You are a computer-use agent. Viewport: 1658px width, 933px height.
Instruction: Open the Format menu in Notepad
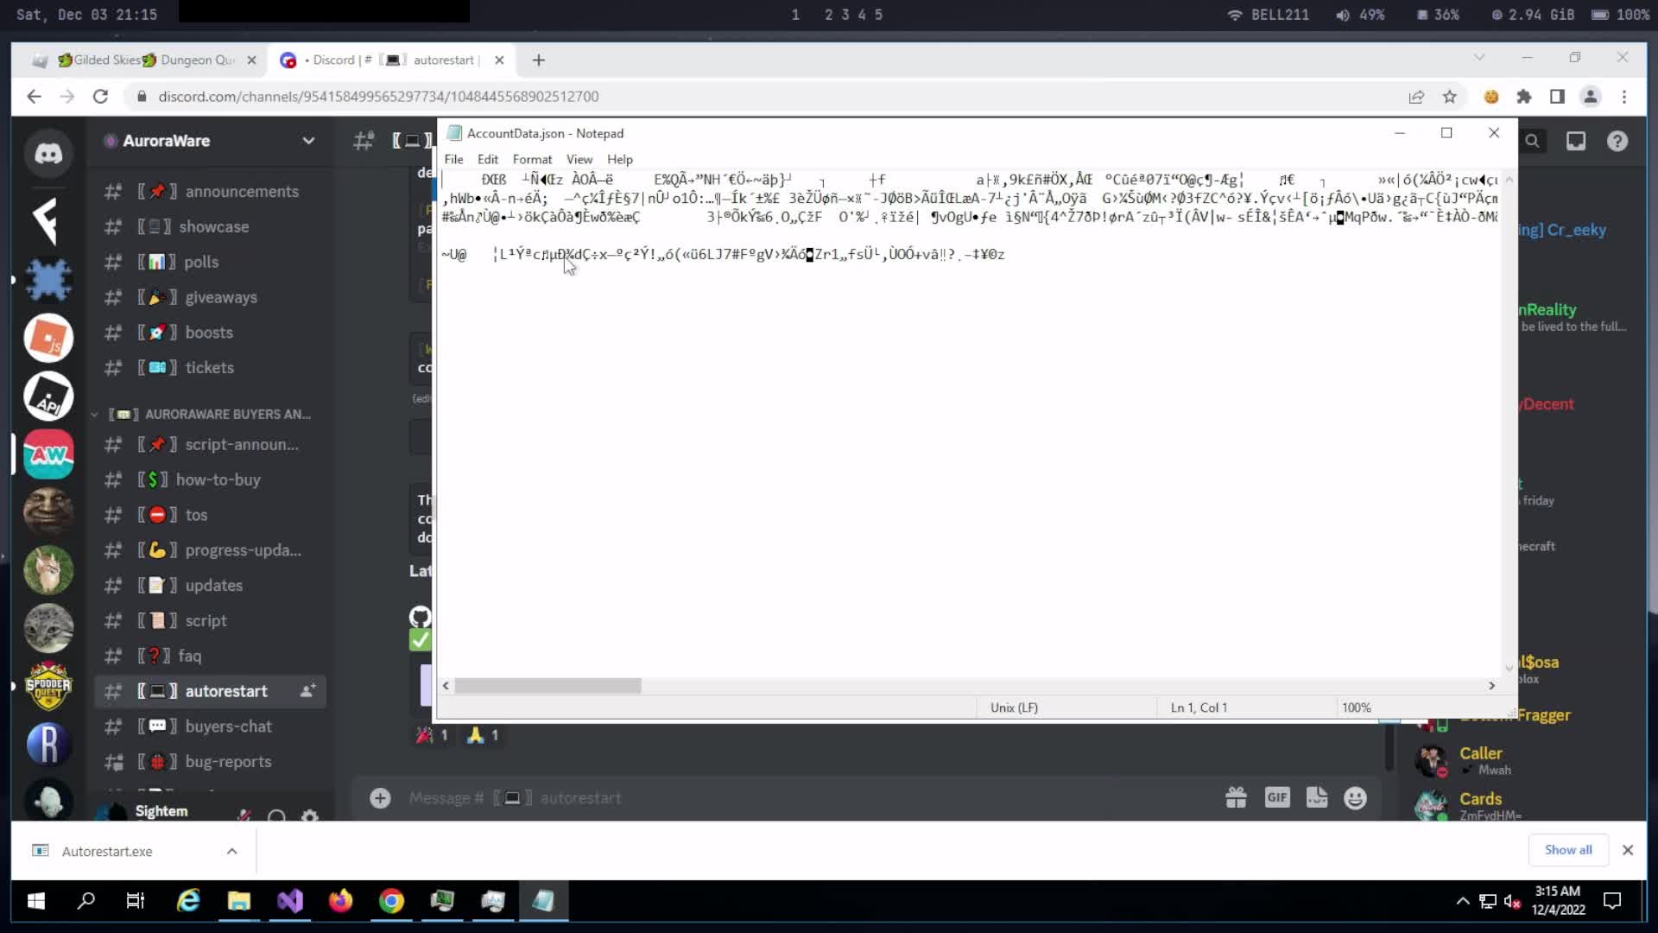pos(531,159)
